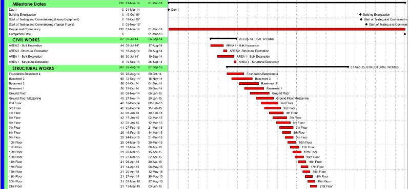Select the AREA 1 - Structural Excavation bar

(x=235, y=62)
